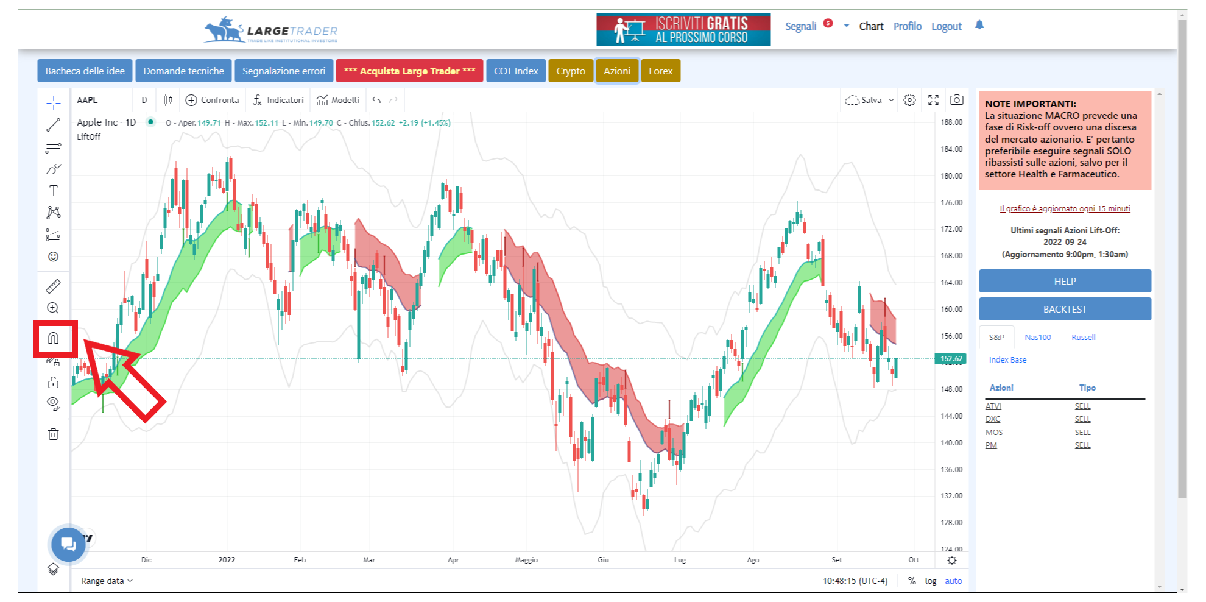Toggle the magnet mode tool
The width and height of the screenshot is (1206, 602).
pos(54,338)
